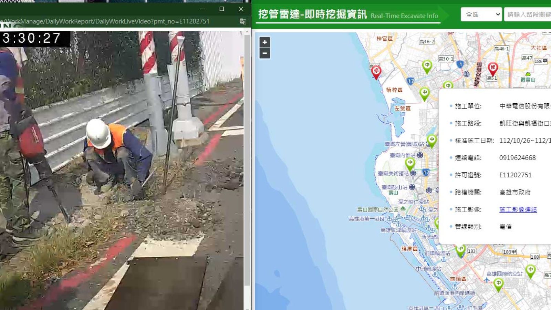
Task: Expand the 全區 district dropdown
Action: pyautogui.click(x=481, y=14)
